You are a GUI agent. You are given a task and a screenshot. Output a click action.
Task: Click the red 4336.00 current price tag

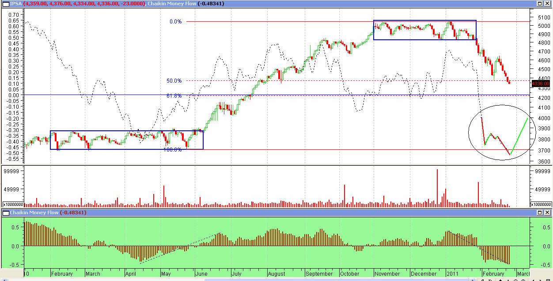[x=540, y=84]
